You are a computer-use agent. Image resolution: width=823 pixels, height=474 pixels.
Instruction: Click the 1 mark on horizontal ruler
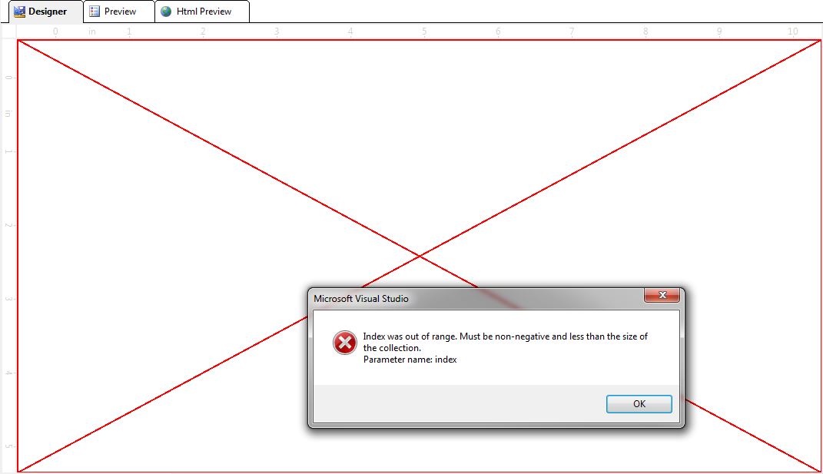pyautogui.click(x=129, y=31)
